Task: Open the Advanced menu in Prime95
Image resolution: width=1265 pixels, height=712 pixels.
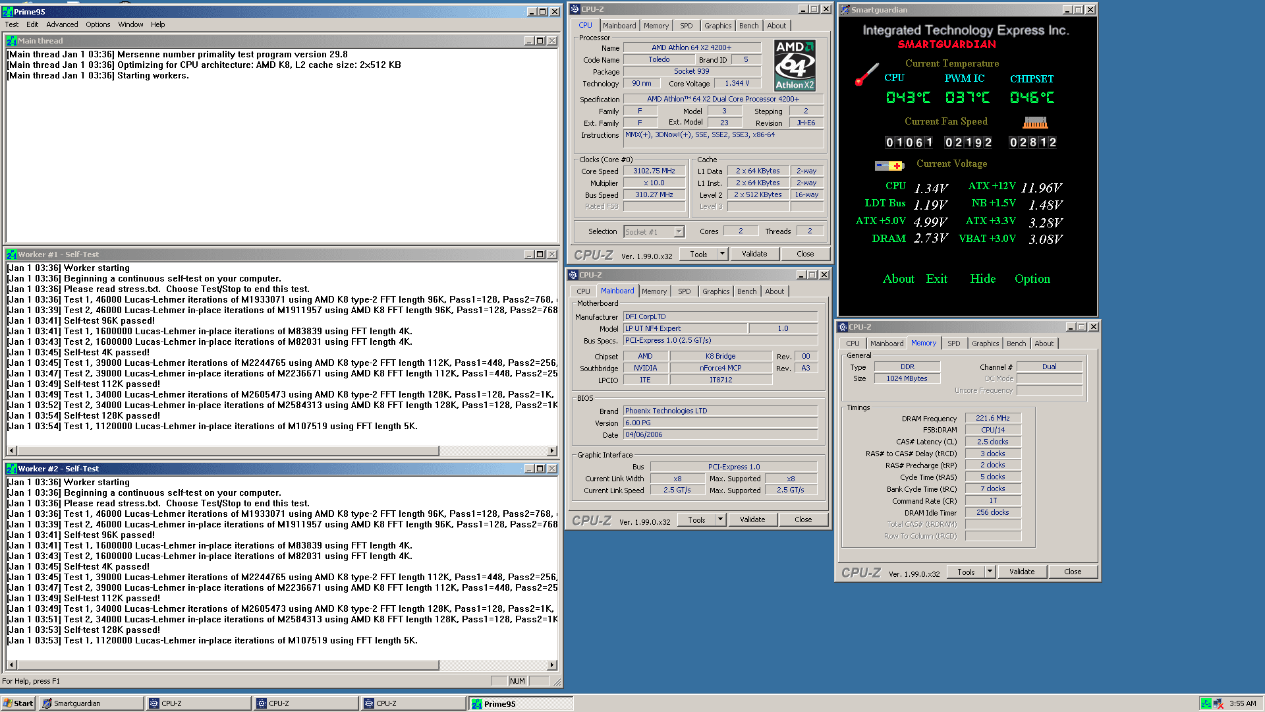Action: coord(62,24)
